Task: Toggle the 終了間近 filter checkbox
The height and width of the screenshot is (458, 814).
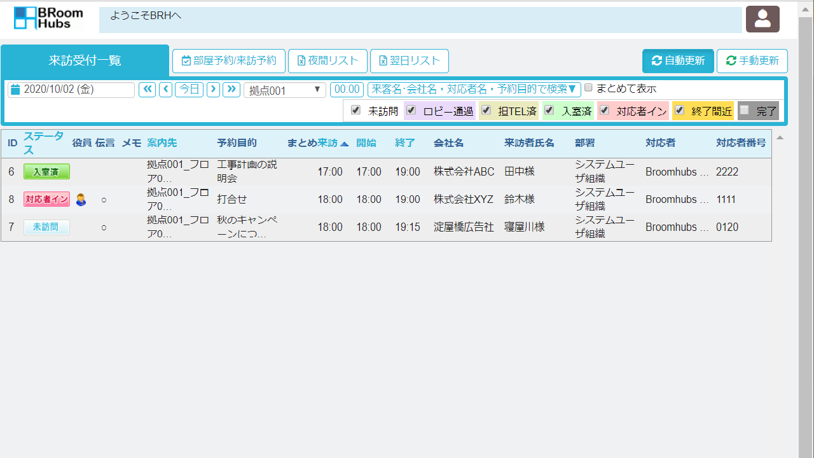Action: [679, 110]
